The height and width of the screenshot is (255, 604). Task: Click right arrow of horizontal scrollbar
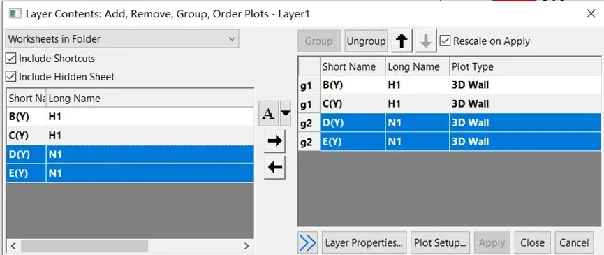tap(246, 246)
